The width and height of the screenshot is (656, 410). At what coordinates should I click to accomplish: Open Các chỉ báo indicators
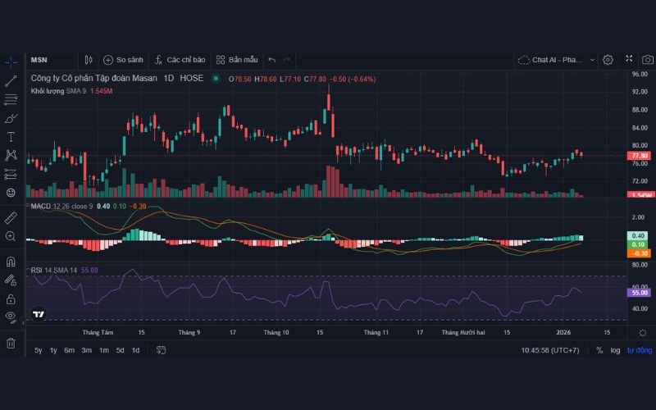[x=180, y=60]
